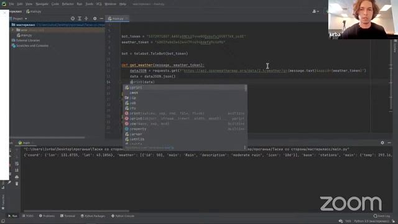The image size is (398, 224).
Task: Open the Run tool window button
Action: coord(12,216)
